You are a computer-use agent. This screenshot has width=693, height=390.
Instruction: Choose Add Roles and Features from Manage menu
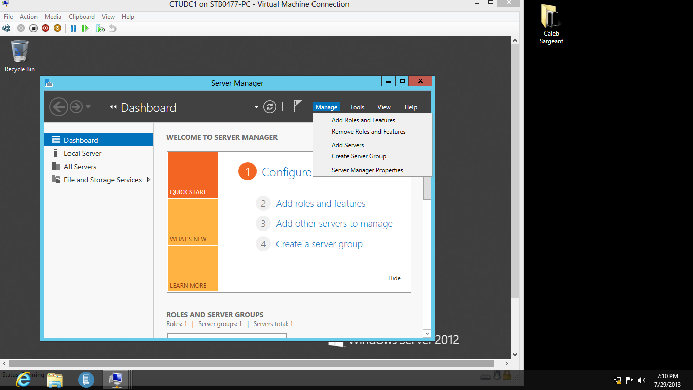372,120
